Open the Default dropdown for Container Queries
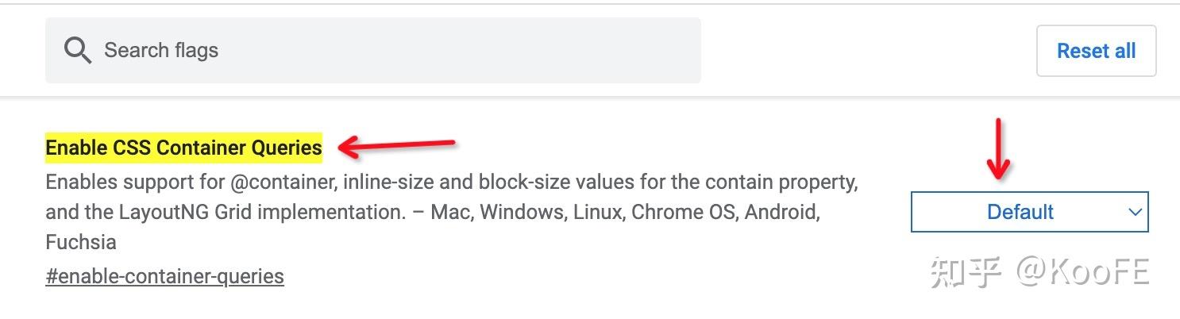The image size is (1180, 319). pyautogui.click(x=1029, y=212)
